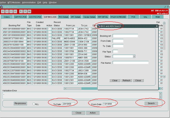Screen dimensions: 170x118
Task: Go to previous record arrow button
Action: point(7,11)
